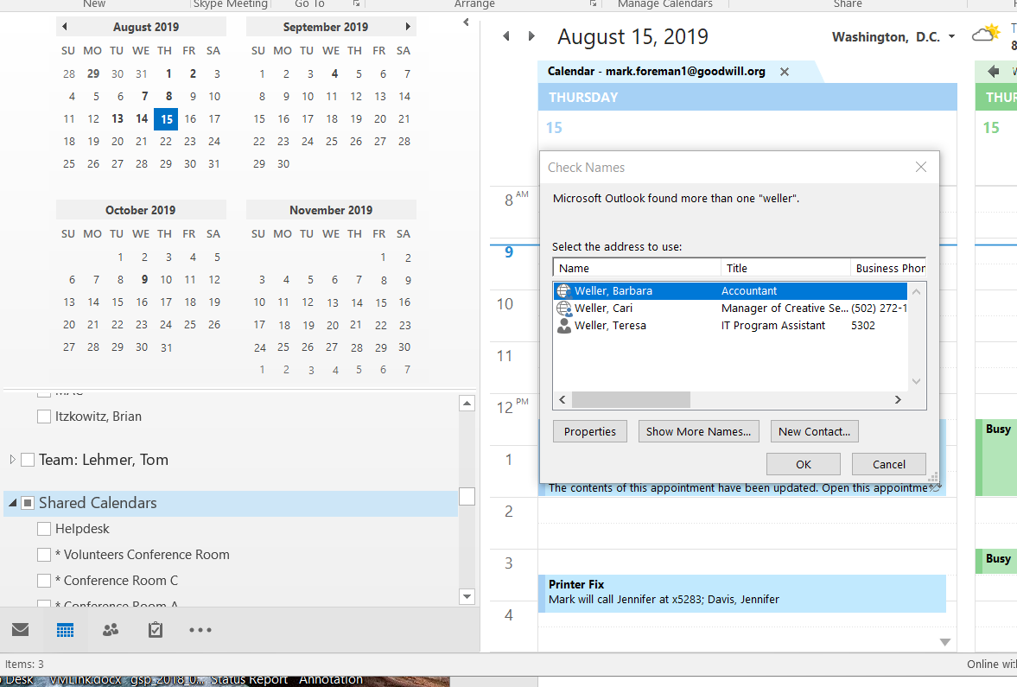The height and width of the screenshot is (687, 1017).
Task: Select Weller, Barbara globe contact icon
Action: pos(564,290)
